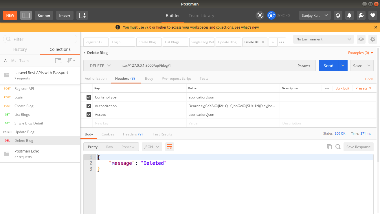The image size is (380, 214).
Task: Open the Test Results tab
Action: [162, 134]
